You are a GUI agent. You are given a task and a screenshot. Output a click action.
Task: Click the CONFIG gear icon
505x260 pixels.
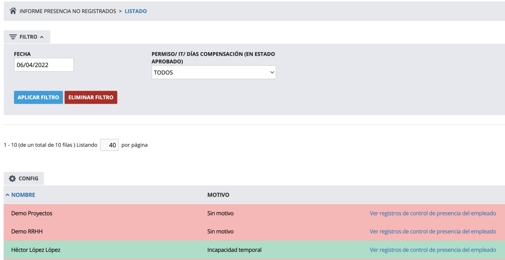tap(12, 178)
